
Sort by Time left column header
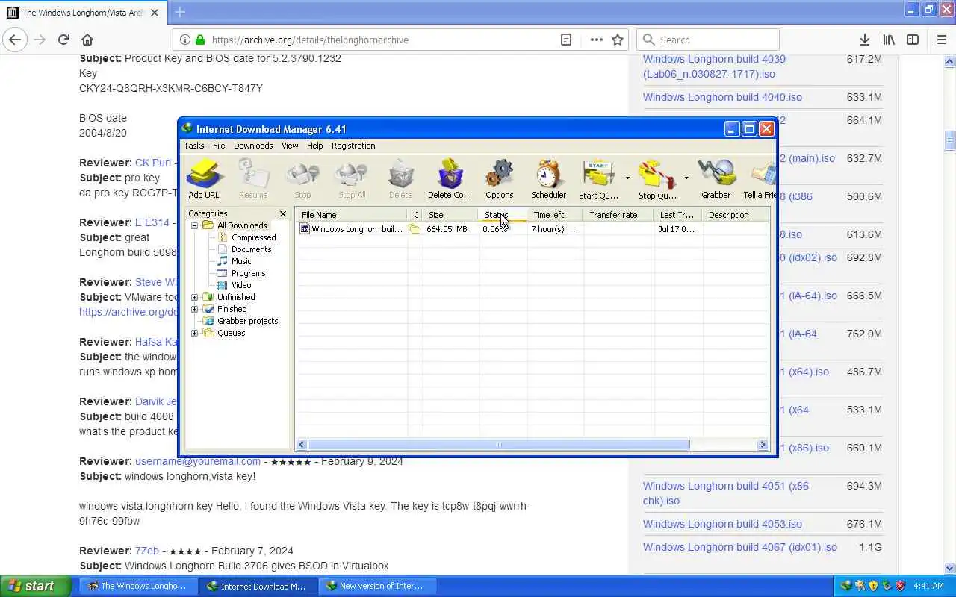coord(554,215)
